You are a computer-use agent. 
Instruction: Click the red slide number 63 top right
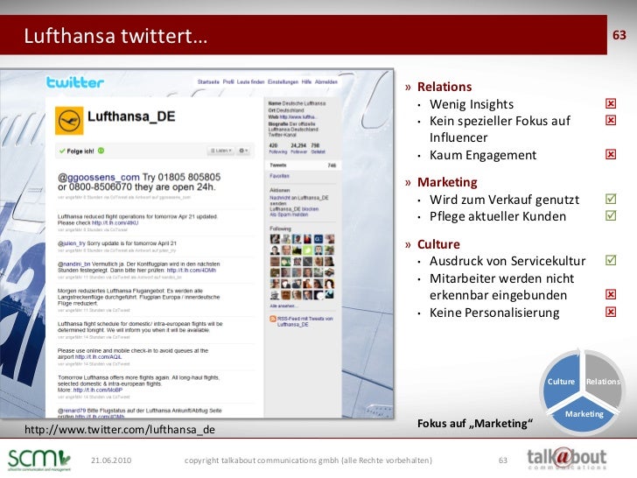click(619, 35)
